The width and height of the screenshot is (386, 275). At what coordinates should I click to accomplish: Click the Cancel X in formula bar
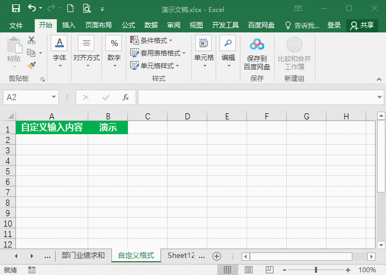point(86,97)
